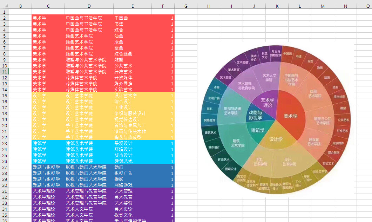Click 考古与博物馆学 outer chart segment
The image size is (372, 222).
click(276, 53)
